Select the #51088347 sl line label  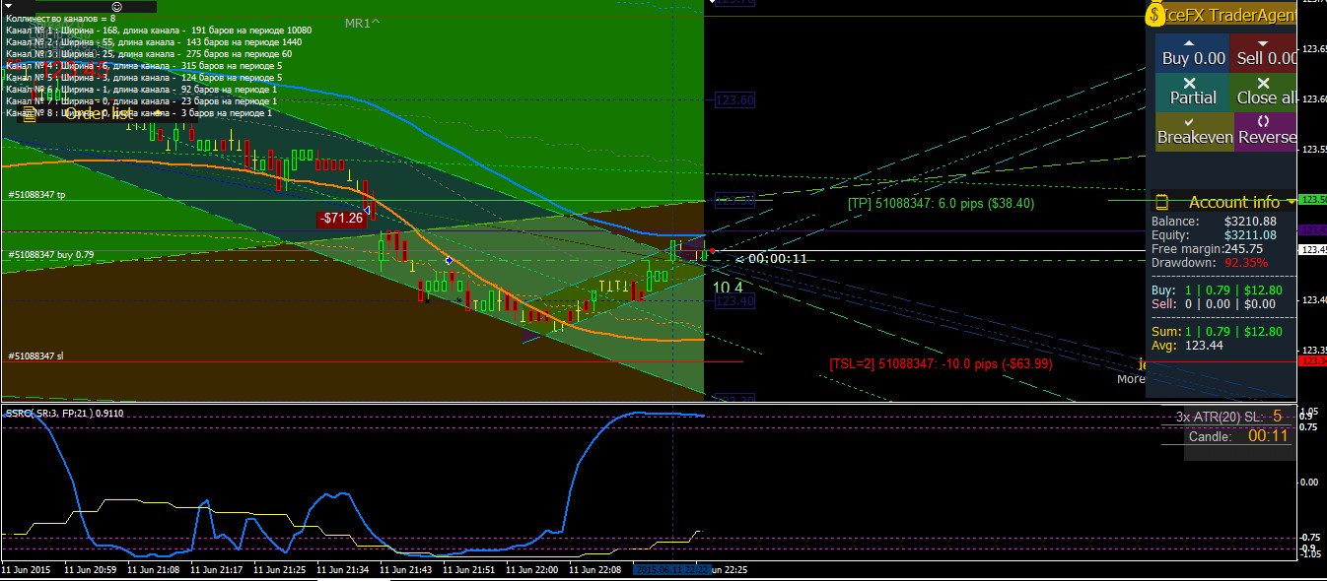click(35, 355)
